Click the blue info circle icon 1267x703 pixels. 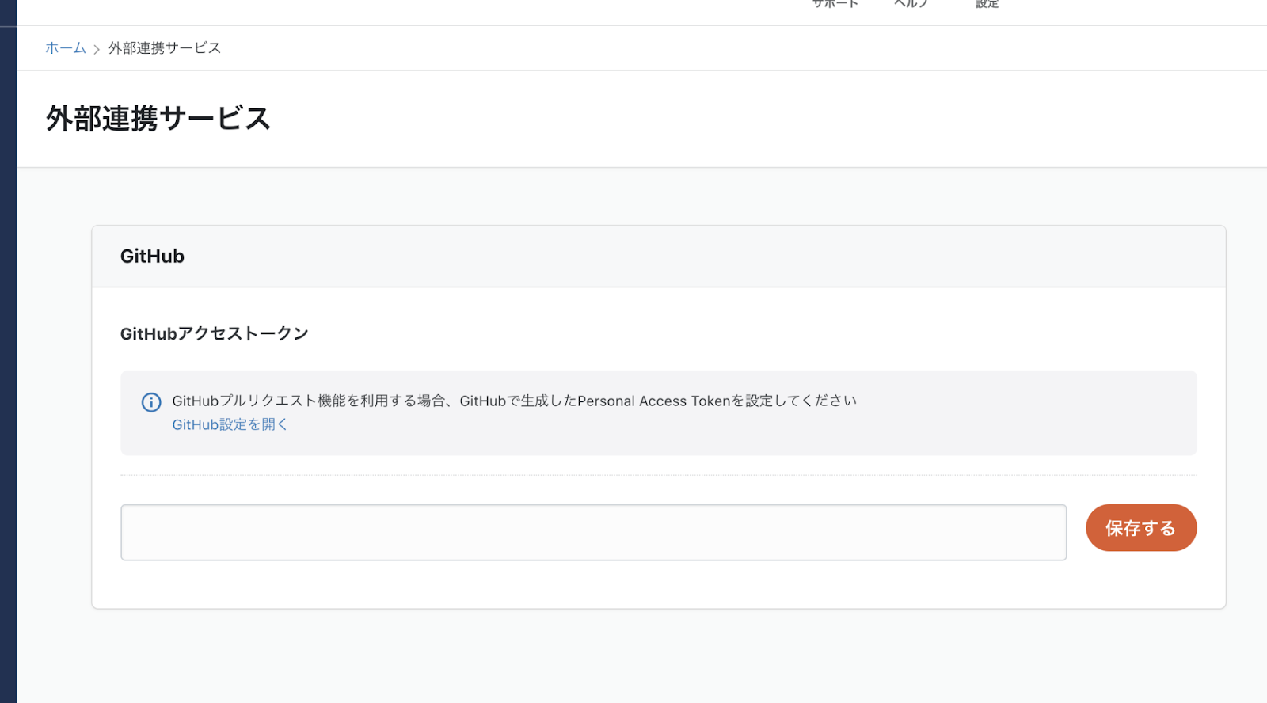(x=151, y=402)
